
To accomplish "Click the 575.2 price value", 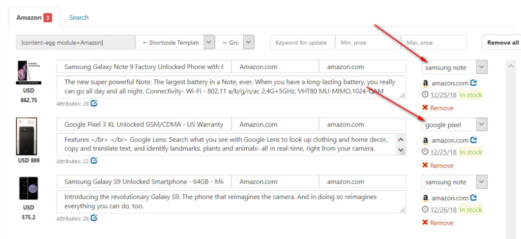I will (28, 218).
